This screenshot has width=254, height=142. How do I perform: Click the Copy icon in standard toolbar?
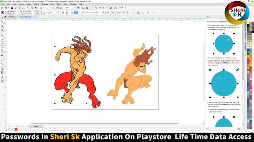pyautogui.click(x=32, y=8)
